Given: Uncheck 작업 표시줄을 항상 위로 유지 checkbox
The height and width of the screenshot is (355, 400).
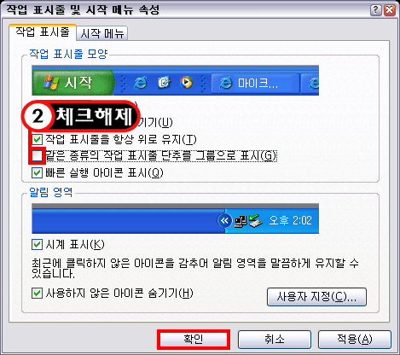Looking at the screenshot, I should click(x=37, y=140).
